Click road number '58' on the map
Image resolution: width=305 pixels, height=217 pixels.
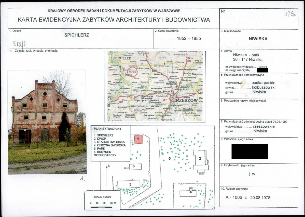click(x=189, y=61)
